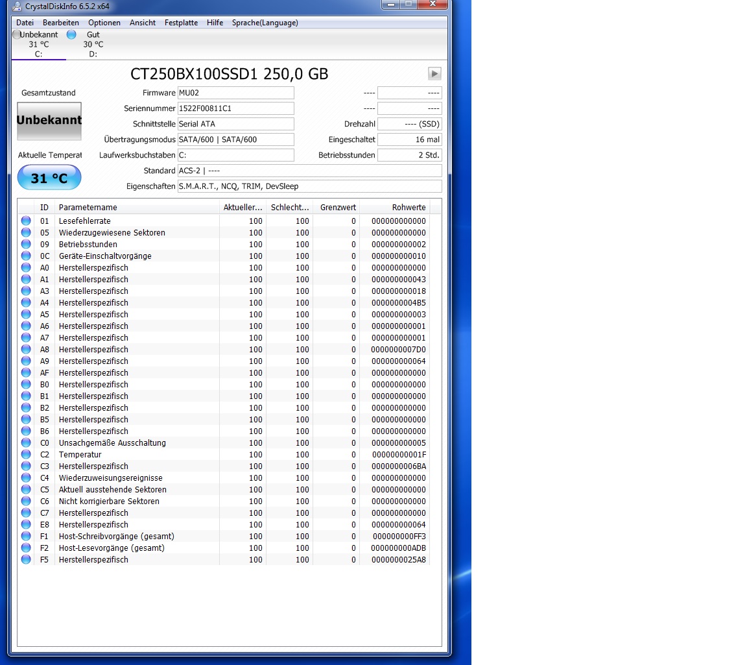Click status circle of row AF
The height and width of the screenshot is (665, 747).
coord(26,372)
